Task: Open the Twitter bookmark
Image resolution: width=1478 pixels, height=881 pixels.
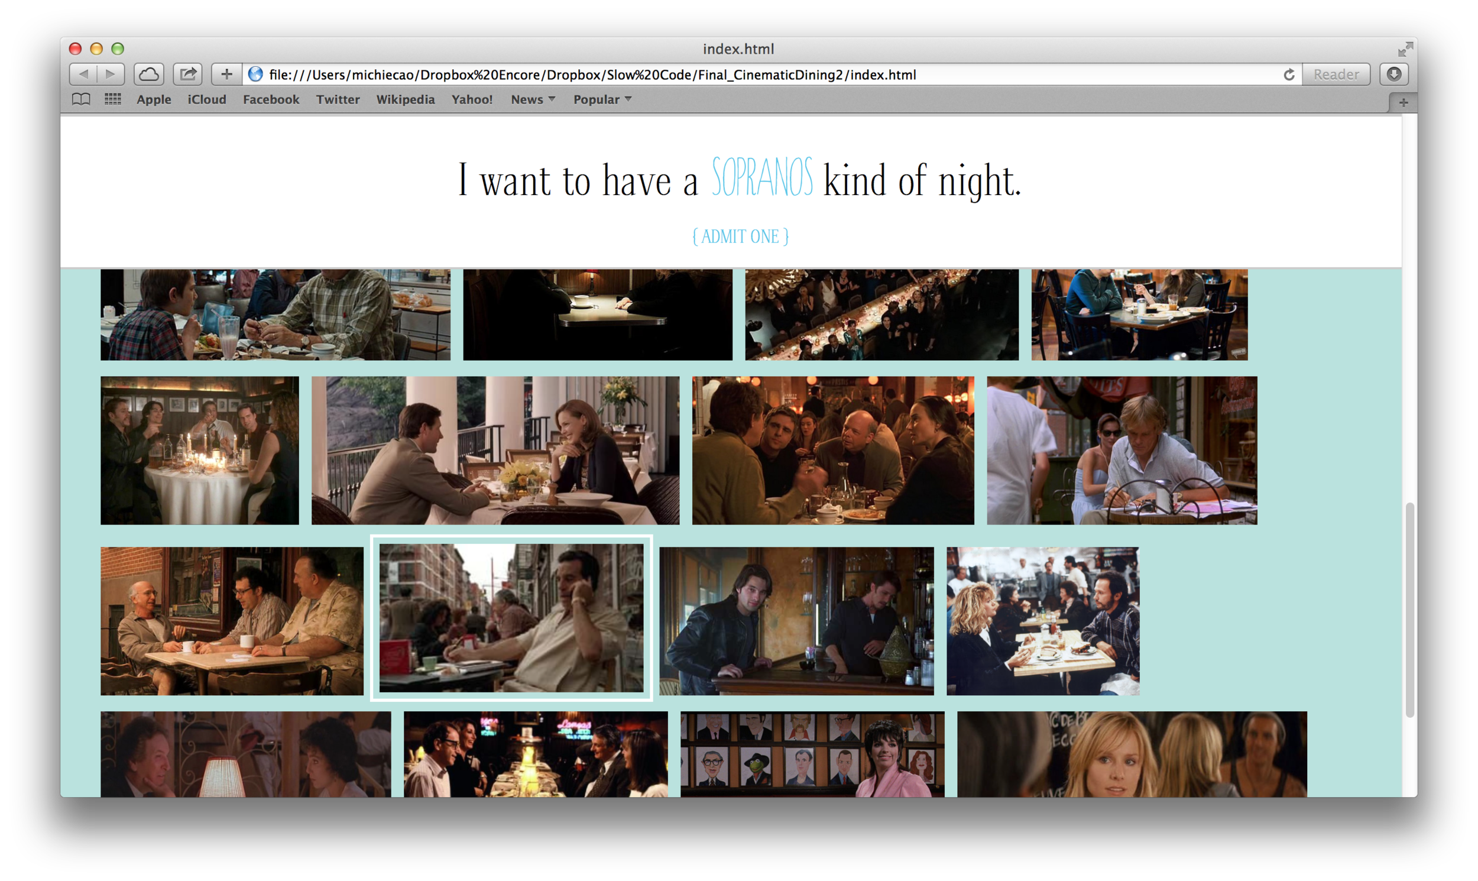Action: click(x=338, y=100)
